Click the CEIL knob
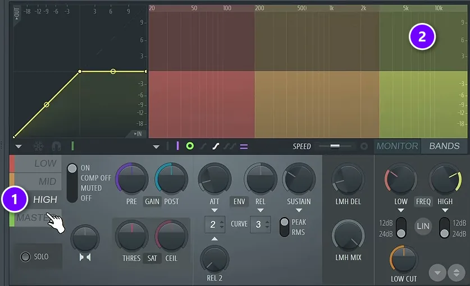This screenshot has height=286, width=470. [x=171, y=236]
